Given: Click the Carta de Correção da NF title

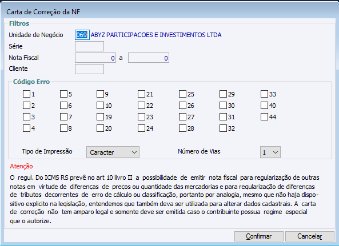Looking at the screenshot, I should point(43,11).
